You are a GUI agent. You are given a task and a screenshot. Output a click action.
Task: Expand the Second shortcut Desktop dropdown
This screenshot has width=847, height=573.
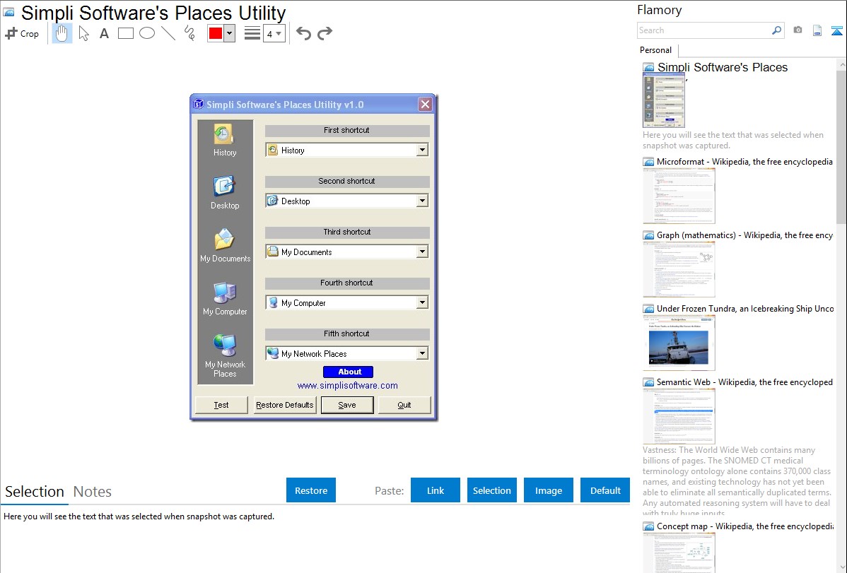click(422, 201)
